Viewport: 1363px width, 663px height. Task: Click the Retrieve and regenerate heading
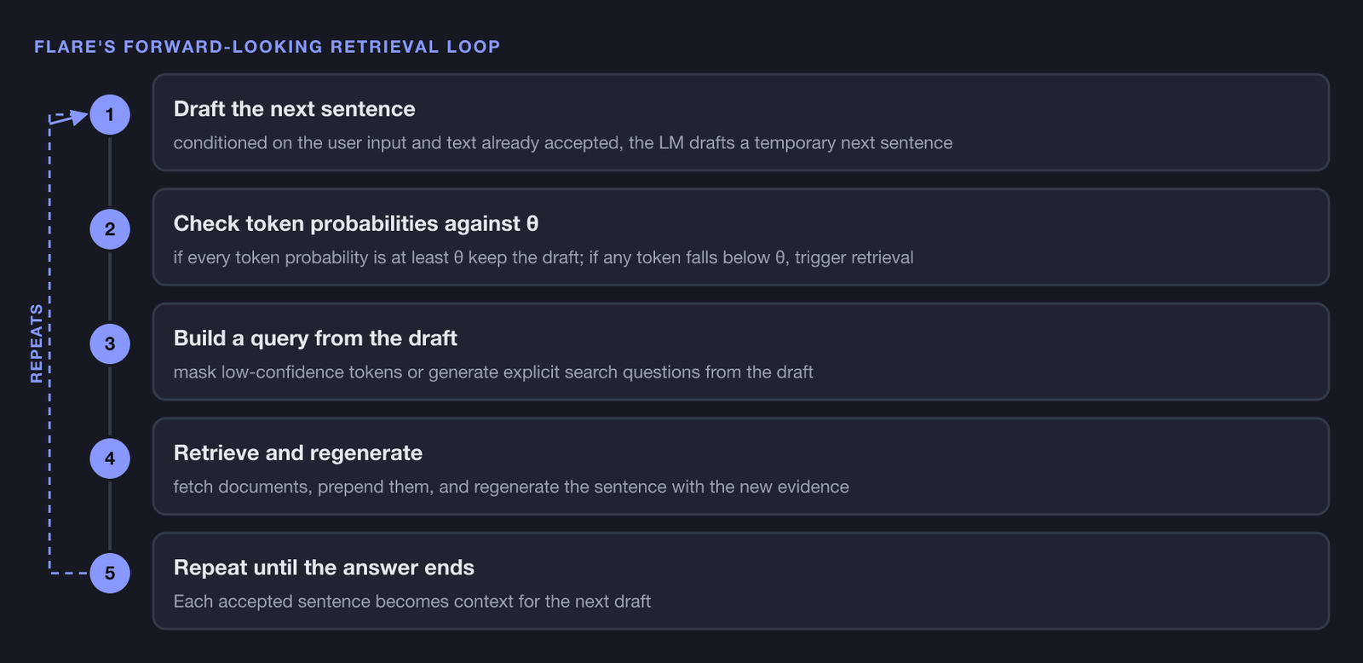click(298, 453)
